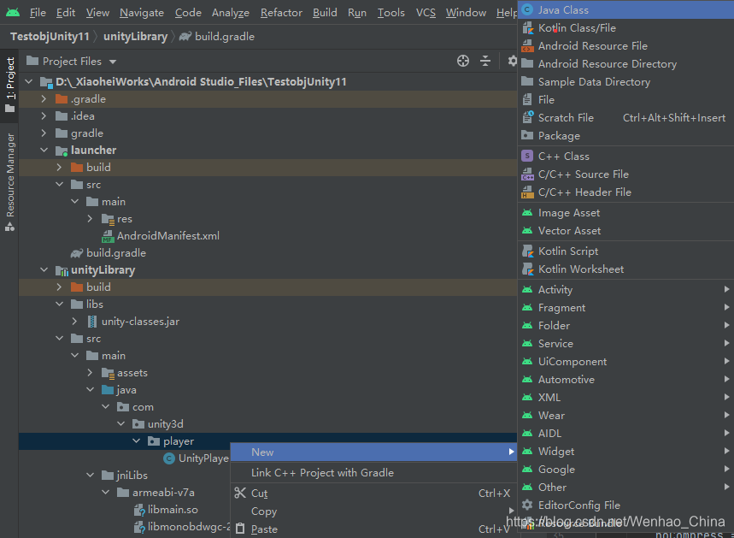The width and height of the screenshot is (734, 538).
Task: Choose C/C++ Source File option
Action: pyautogui.click(x=625, y=174)
